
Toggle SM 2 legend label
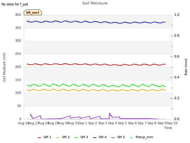66,137
